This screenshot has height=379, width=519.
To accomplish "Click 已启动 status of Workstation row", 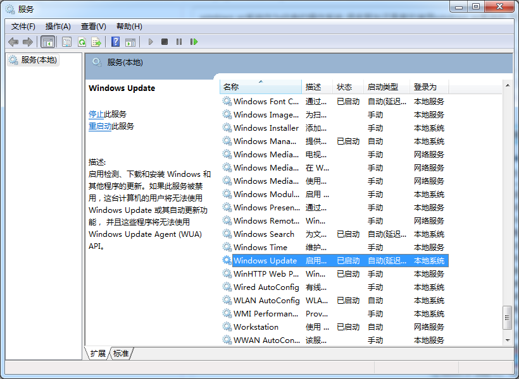I will coord(348,327).
